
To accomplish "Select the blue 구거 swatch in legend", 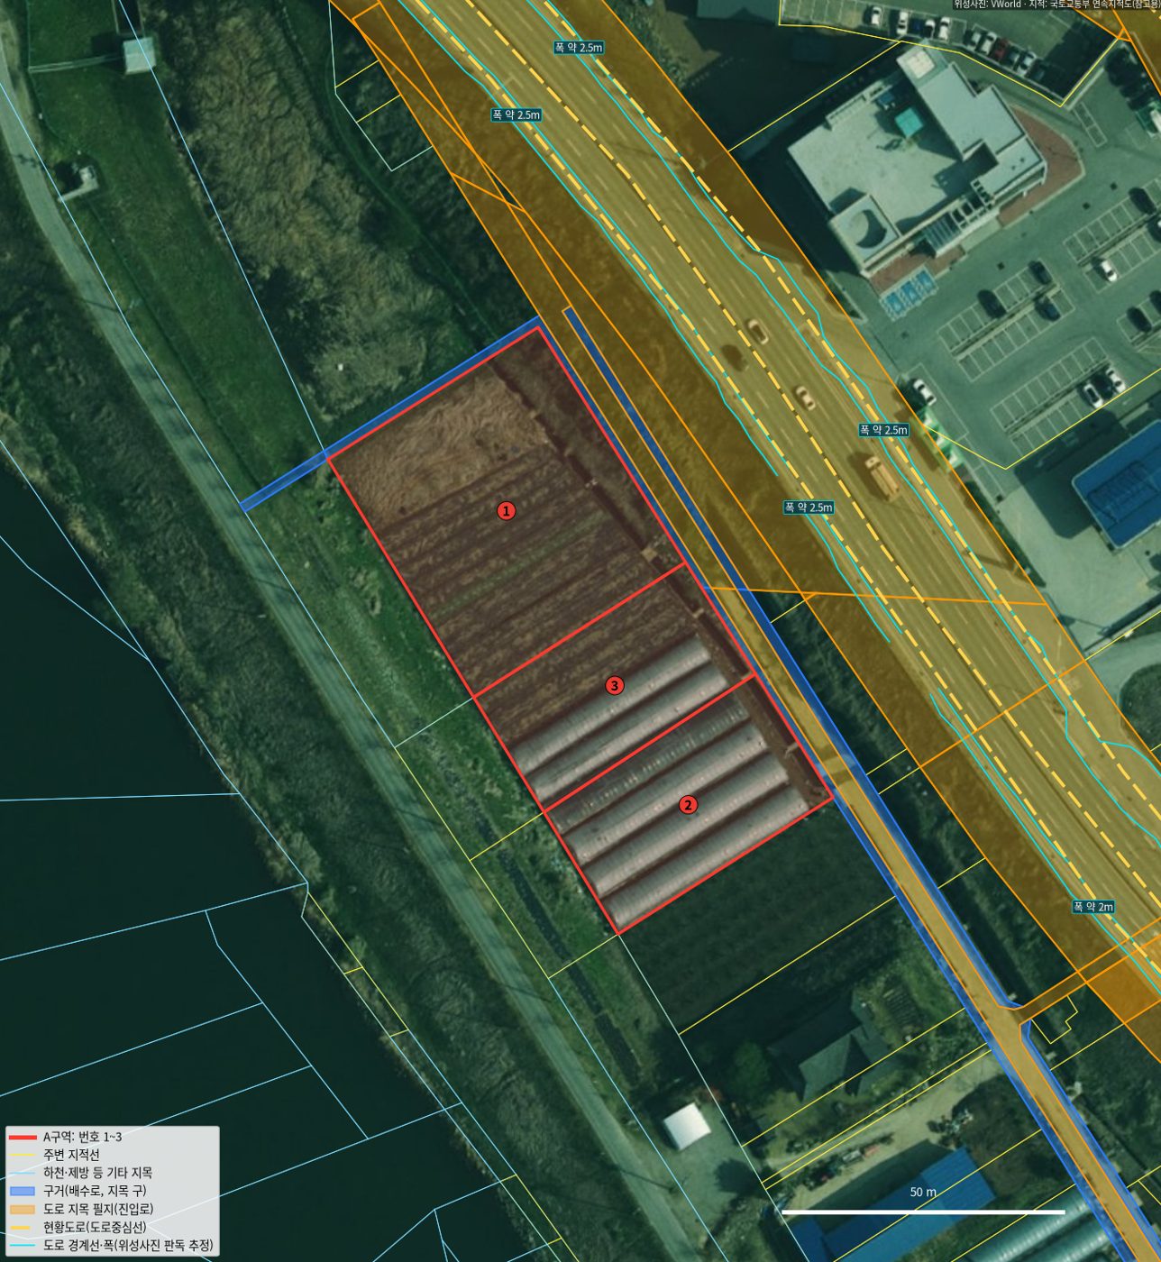I will (x=23, y=1191).
